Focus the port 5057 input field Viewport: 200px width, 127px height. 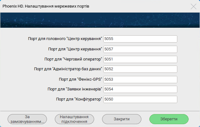coord(140,49)
